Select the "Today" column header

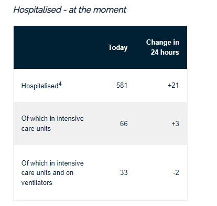(118, 47)
